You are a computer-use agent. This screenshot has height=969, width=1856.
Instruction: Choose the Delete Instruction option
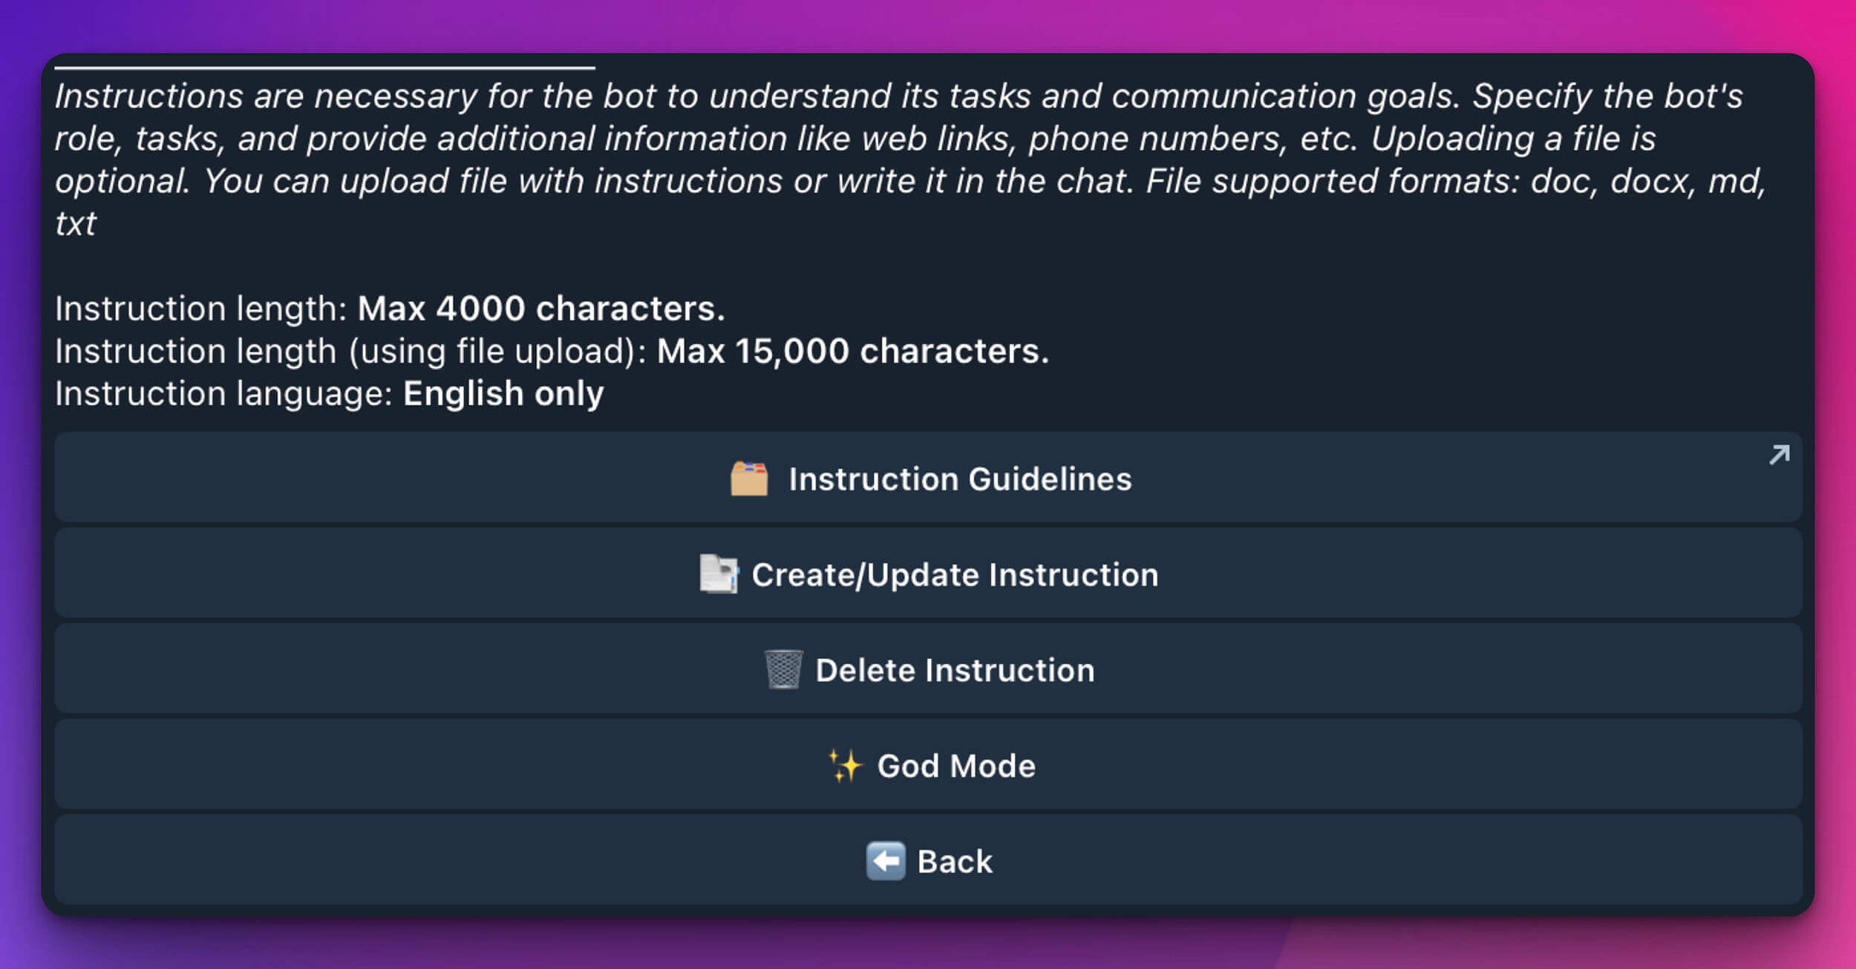pos(955,671)
